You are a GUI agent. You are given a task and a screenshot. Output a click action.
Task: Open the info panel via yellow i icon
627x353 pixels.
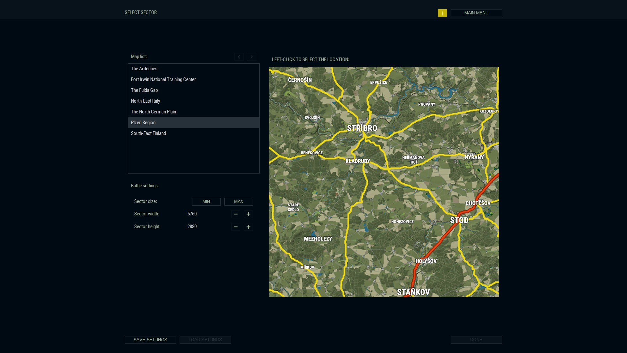pos(442,13)
